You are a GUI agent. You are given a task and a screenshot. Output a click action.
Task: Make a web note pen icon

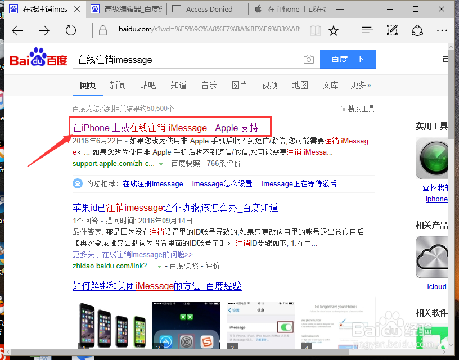[x=392, y=30]
